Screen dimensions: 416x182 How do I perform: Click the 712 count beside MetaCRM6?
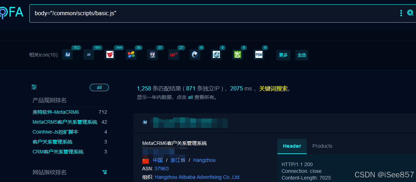[103, 112]
